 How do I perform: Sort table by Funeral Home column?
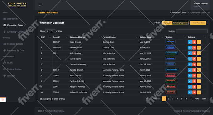[x=120, y=37]
